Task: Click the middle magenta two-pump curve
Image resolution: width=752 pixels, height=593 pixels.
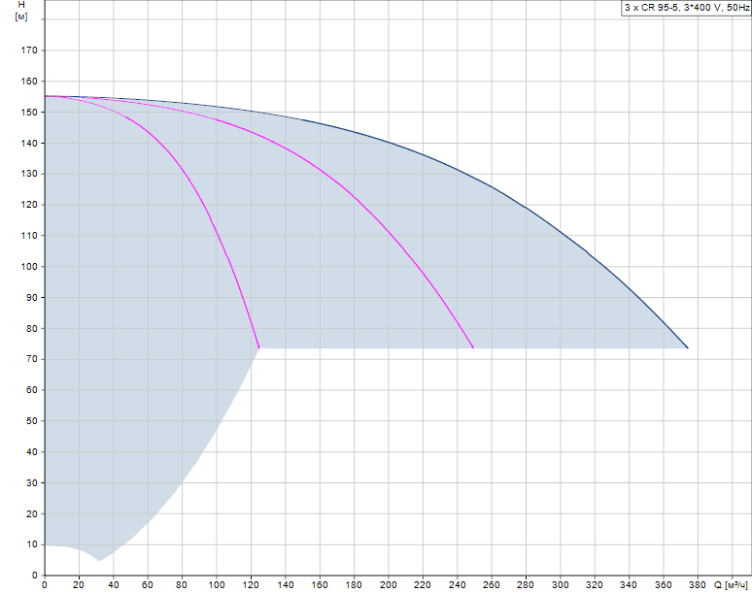Action: pyautogui.click(x=354, y=195)
